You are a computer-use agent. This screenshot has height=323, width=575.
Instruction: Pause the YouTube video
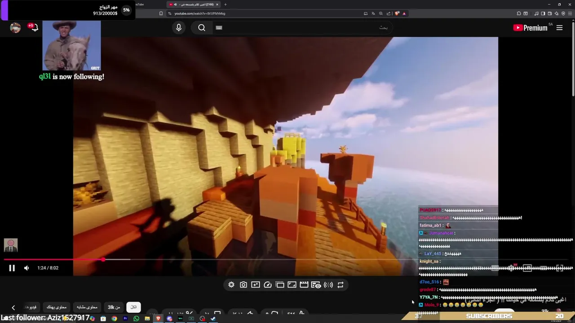12,268
